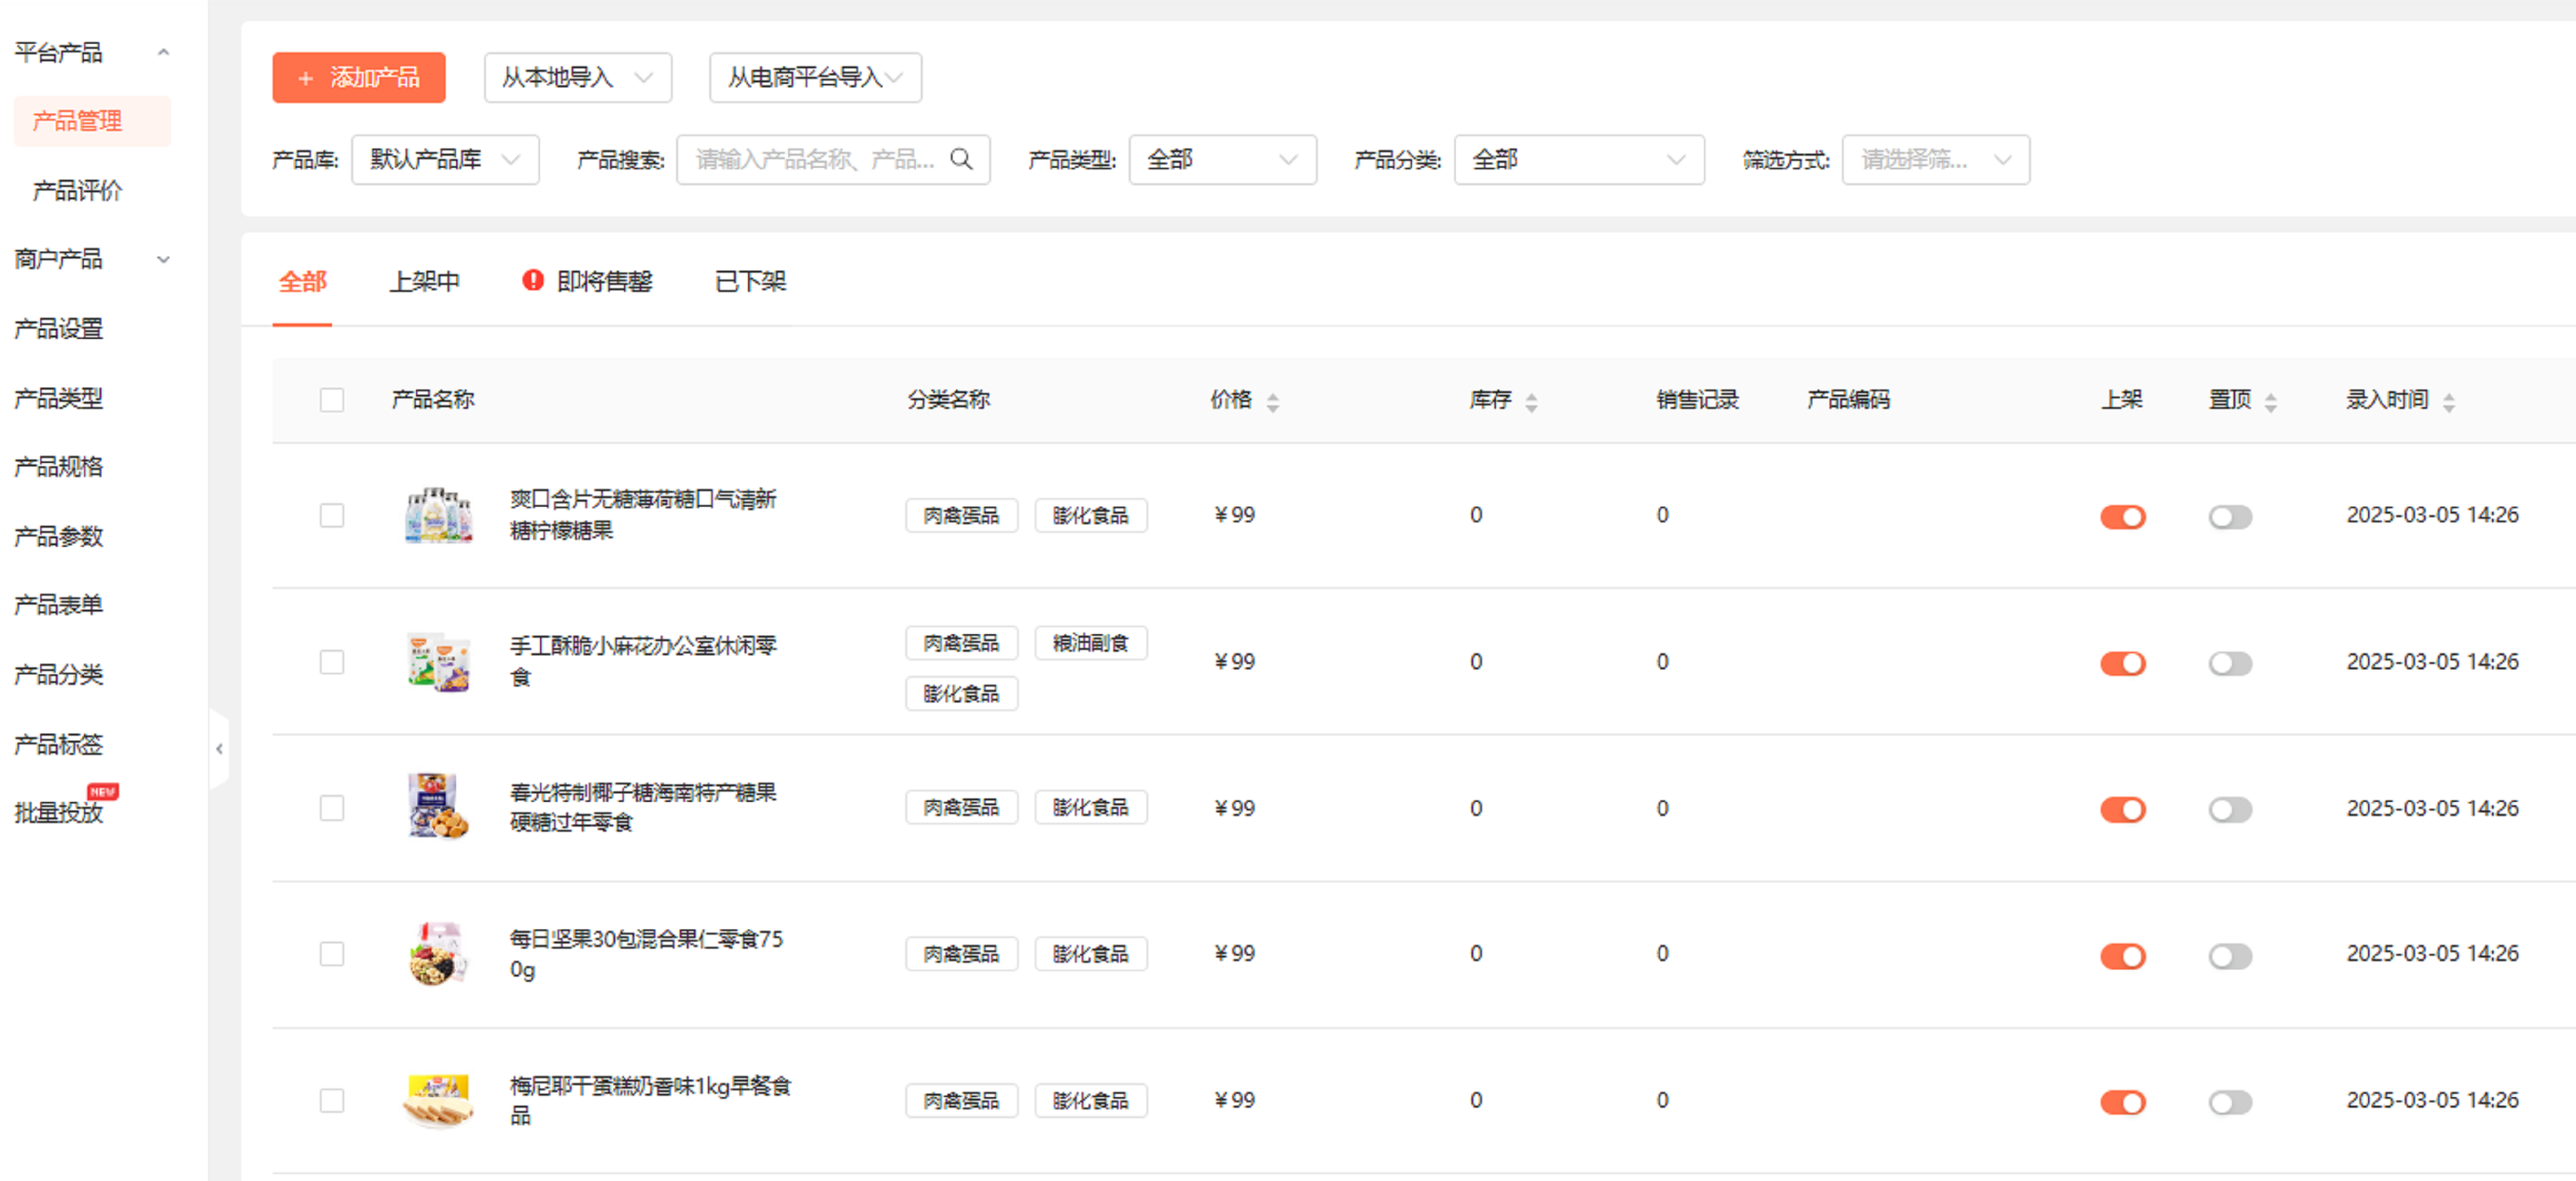This screenshot has height=1181, width=2576.
Task: Sort by 价格 column arrows
Action: pyautogui.click(x=1272, y=402)
